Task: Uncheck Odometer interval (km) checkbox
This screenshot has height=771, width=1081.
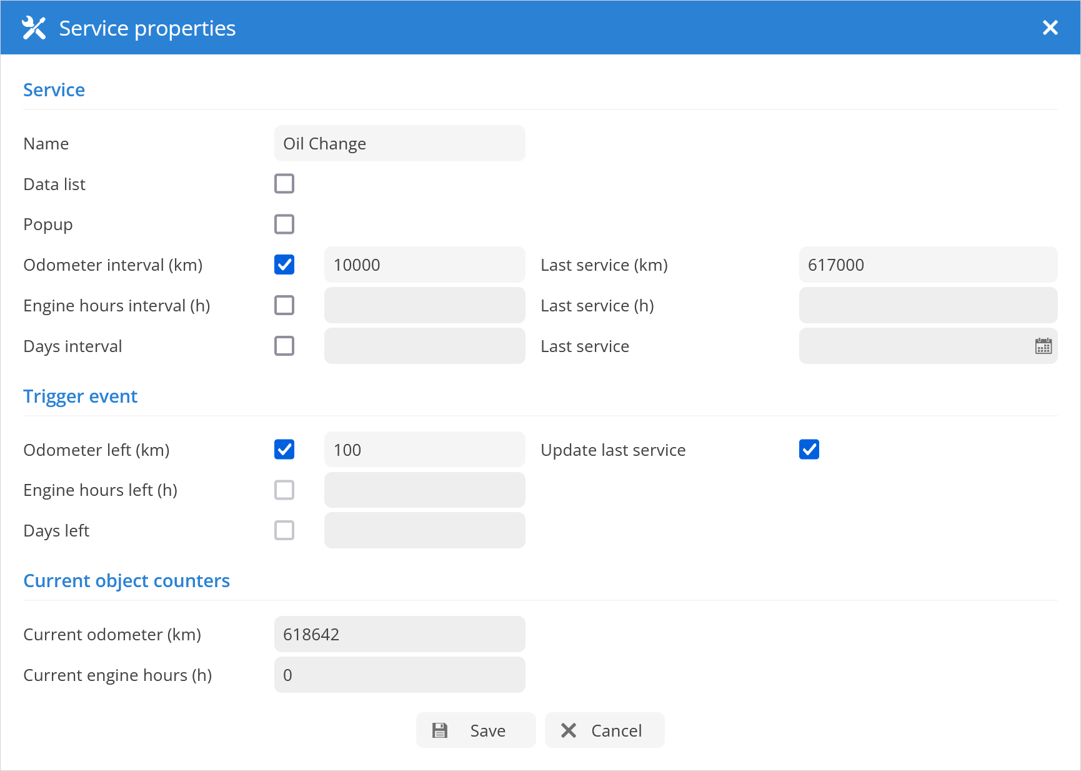Action: [x=284, y=265]
